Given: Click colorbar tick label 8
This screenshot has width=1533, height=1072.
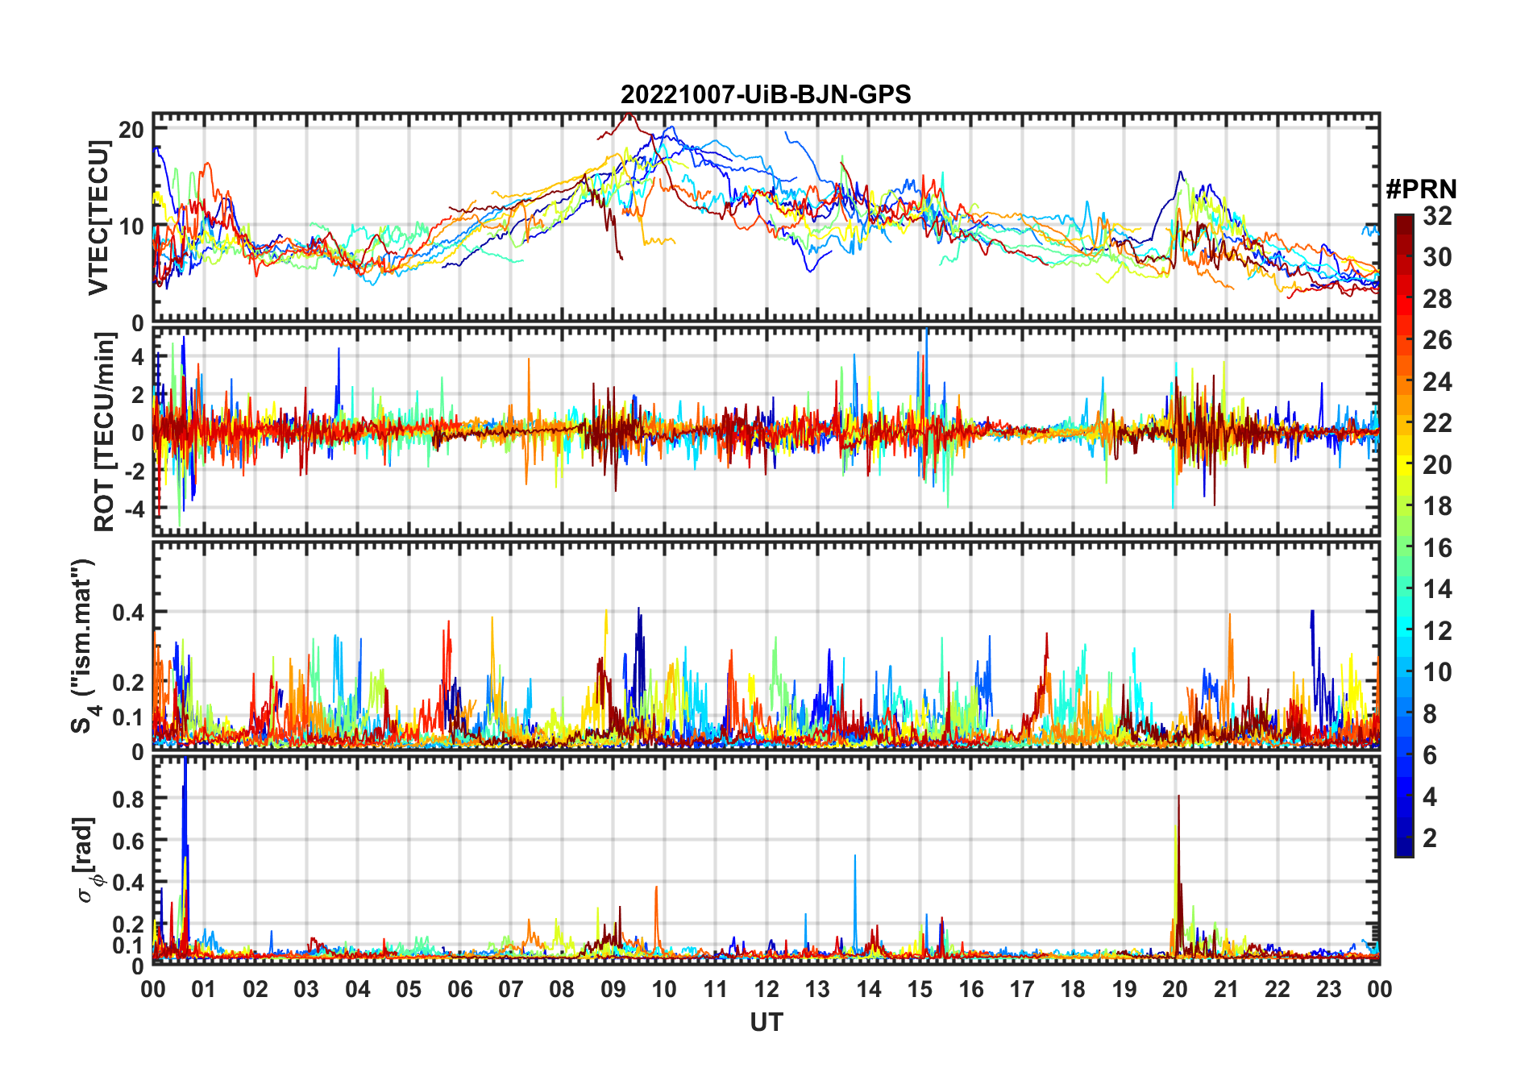Looking at the screenshot, I should (x=1430, y=714).
